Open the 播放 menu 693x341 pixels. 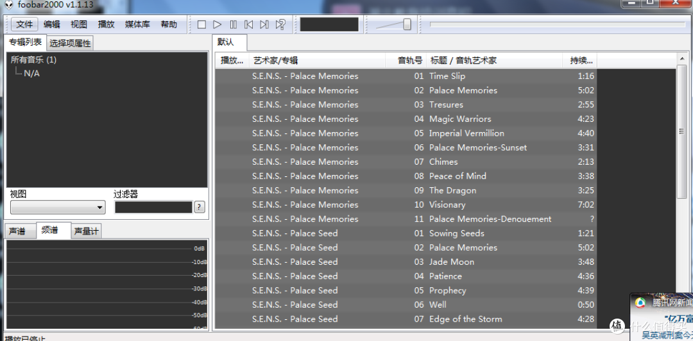tap(107, 24)
